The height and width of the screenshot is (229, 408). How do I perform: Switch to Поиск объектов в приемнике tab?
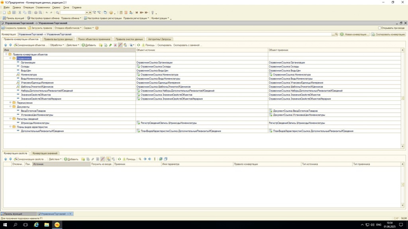click(94, 39)
